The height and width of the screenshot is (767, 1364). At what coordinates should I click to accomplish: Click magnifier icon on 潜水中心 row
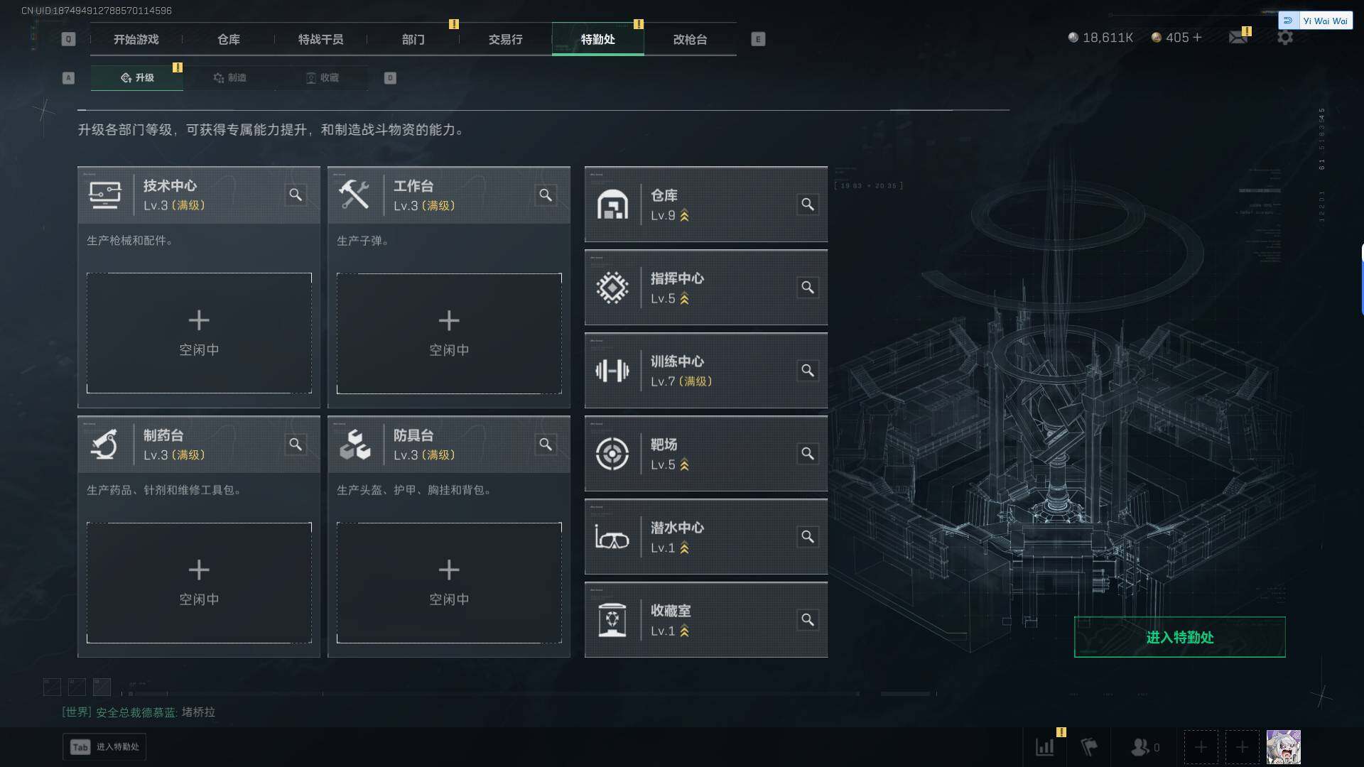tap(808, 537)
